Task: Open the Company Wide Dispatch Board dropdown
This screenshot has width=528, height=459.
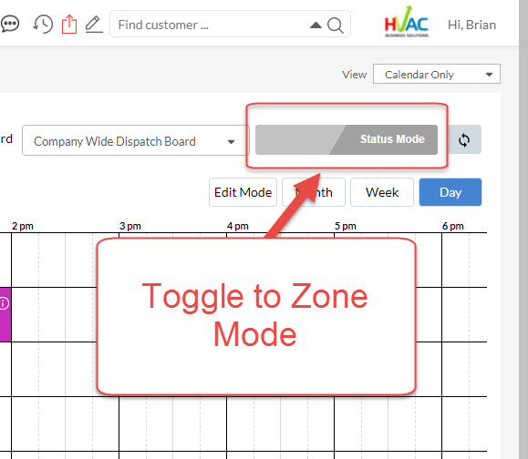Action: click(x=135, y=140)
